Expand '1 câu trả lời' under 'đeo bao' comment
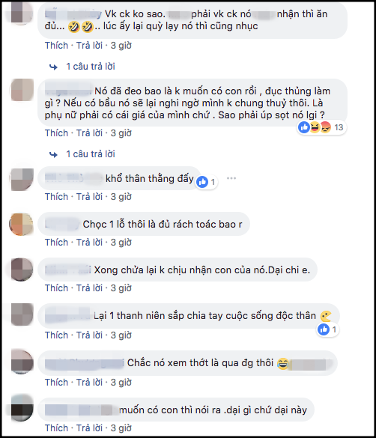 pos(91,154)
